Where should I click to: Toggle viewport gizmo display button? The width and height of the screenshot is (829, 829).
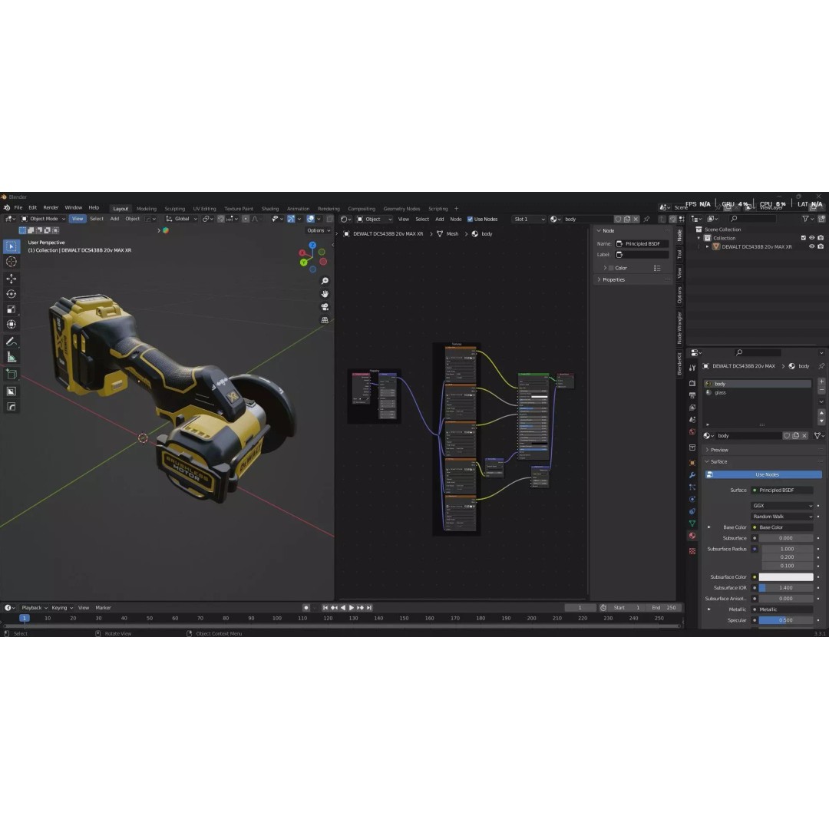[291, 219]
